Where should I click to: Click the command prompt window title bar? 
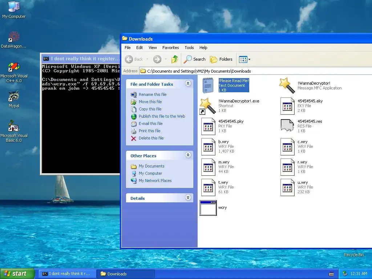coord(81,58)
